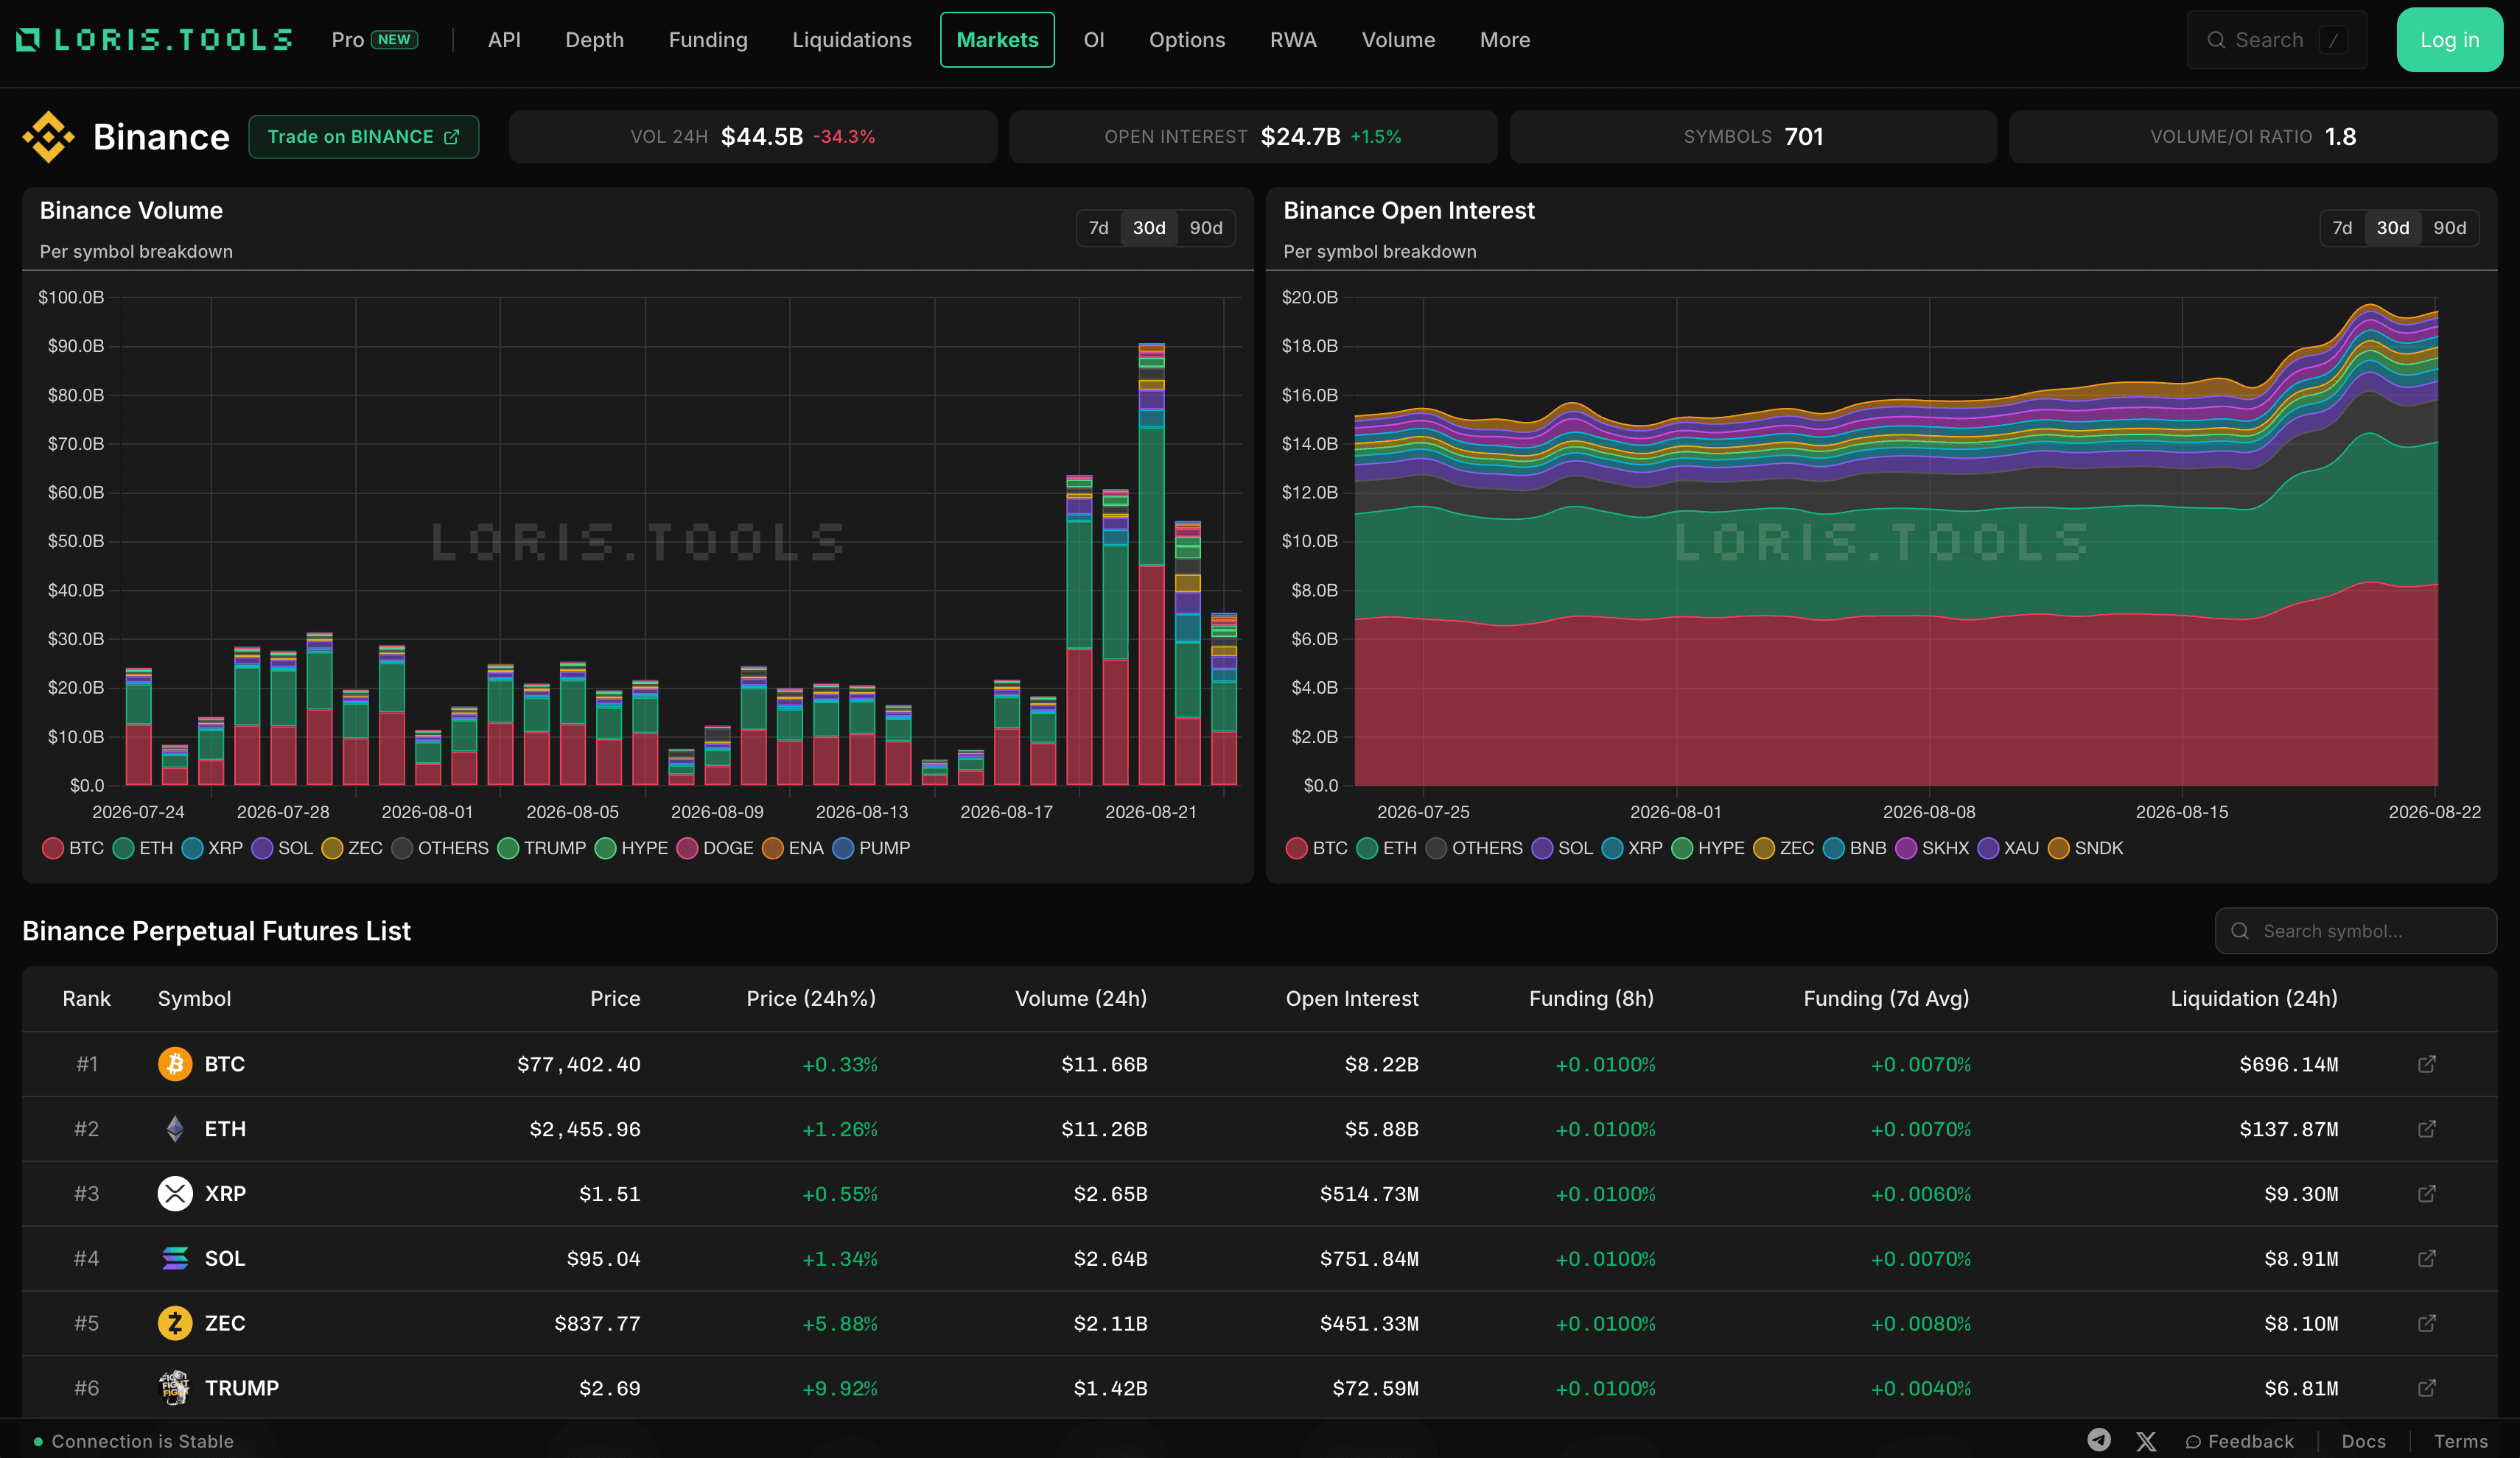Screen dimensions: 2520x1458
Task: Toggle SNDK series in Open Interest legend
Action: [x=2086, y=848]
